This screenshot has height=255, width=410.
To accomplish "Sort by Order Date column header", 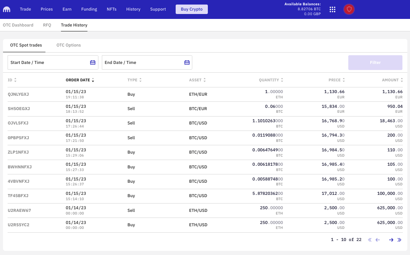I will tap(80, 80).
